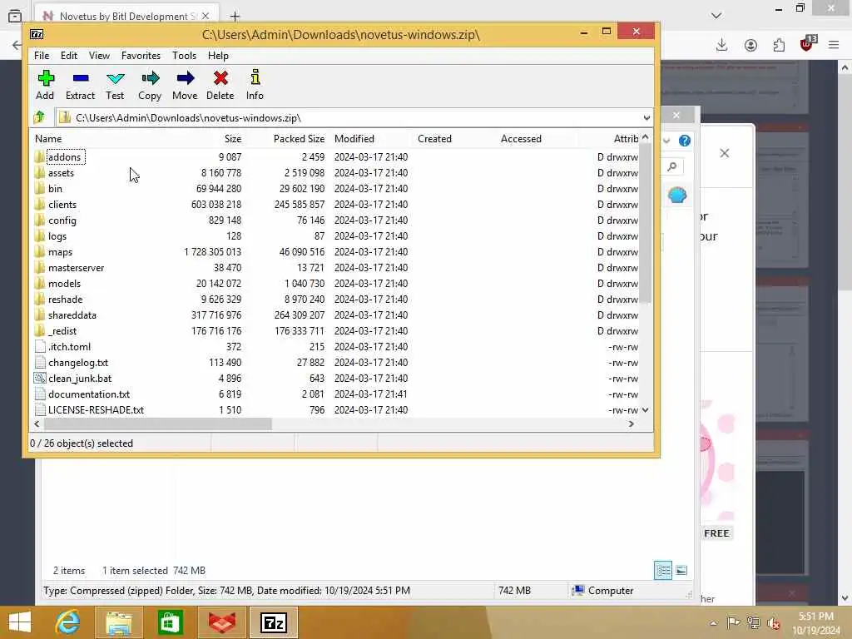The width and height of the screenshot is (852, 639).
Task: Select the masterserver folder
Action: click(x=76, y=267)
